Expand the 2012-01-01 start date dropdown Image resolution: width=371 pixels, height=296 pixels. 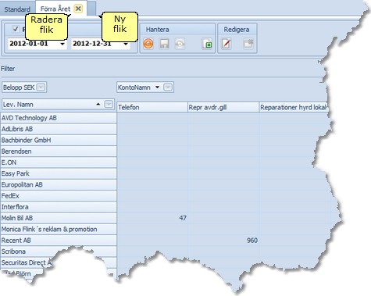[x=62, y=44]
